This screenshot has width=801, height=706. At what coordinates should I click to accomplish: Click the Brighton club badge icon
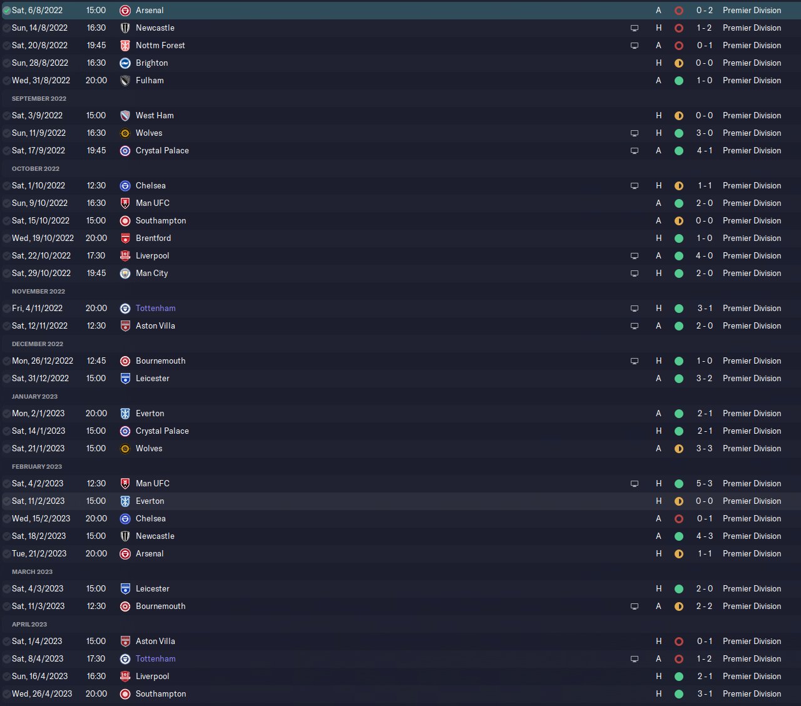pos(125,63)
